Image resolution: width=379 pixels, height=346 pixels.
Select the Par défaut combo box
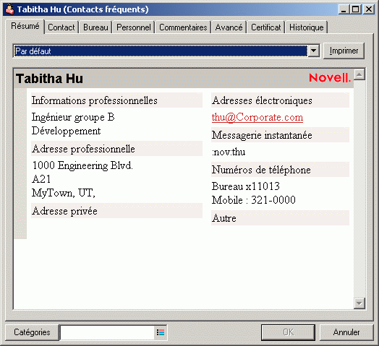[x=166, y=51]
